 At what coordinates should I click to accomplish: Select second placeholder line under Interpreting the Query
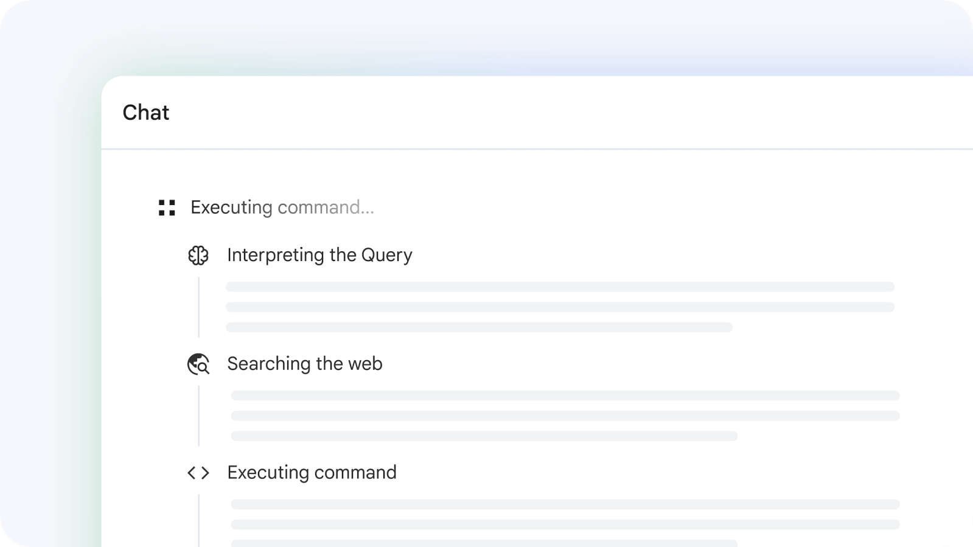click(x=560, y=307)
